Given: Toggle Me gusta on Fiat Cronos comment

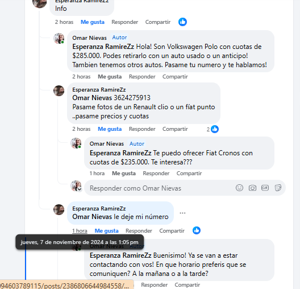Looking at the screenshot, I should (124, 174).
